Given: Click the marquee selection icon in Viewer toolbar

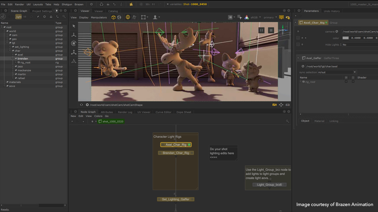Looking at the screenshot, I should (x=143, y=17).
